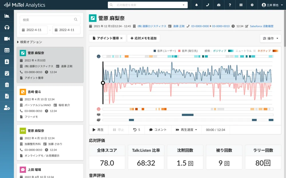286x178 pixels.
Task: Click the phone icon in top bar
Action: [208, 5]
